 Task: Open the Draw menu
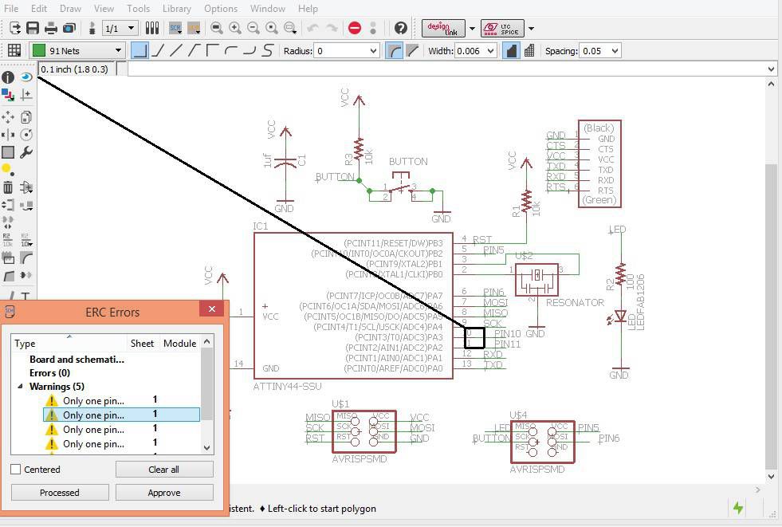click(70, 9)
